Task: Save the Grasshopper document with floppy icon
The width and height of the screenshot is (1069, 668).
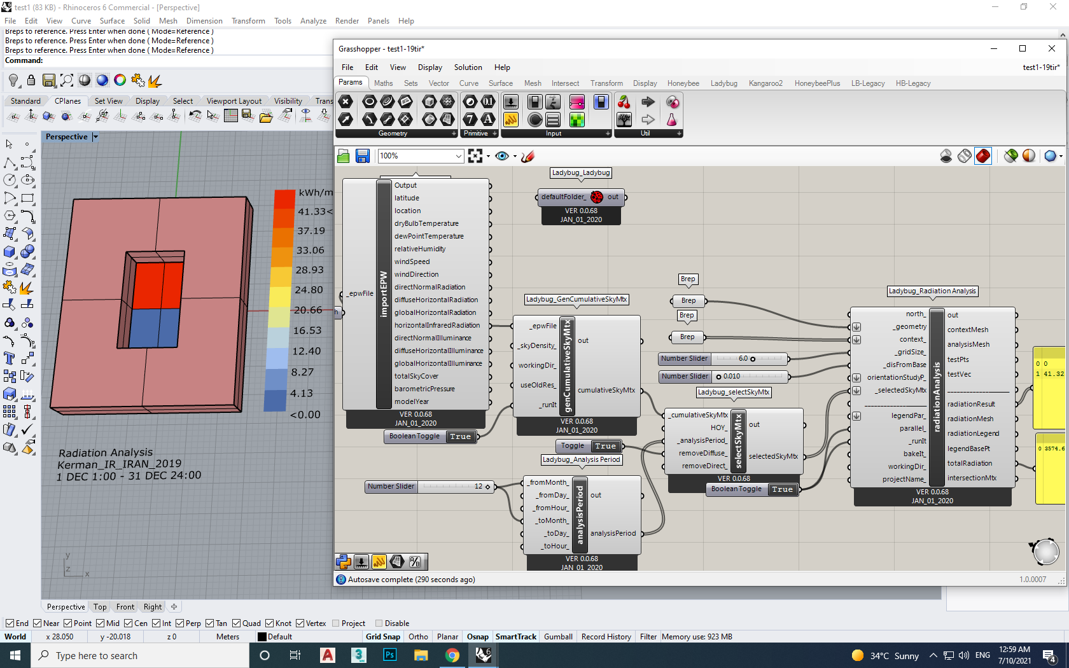Action: (x=363, y=156)
